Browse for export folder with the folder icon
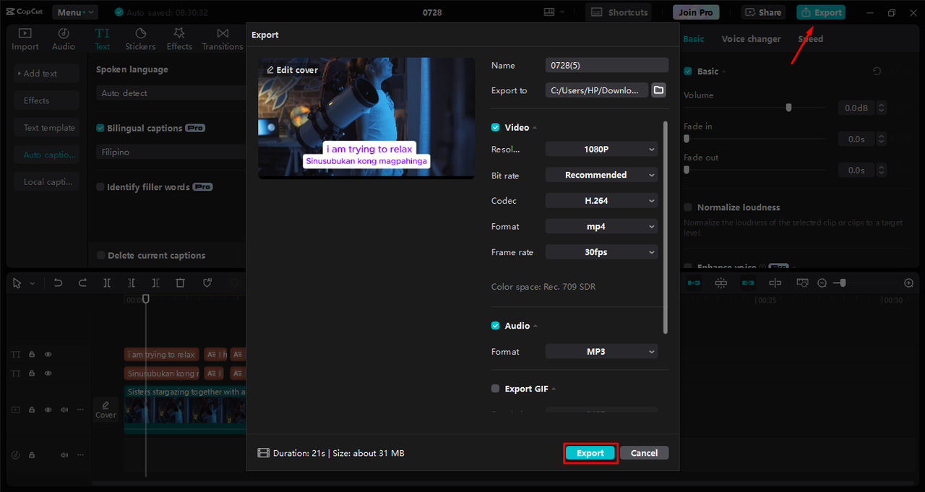925x492 pixels. (x=658, y=90)
